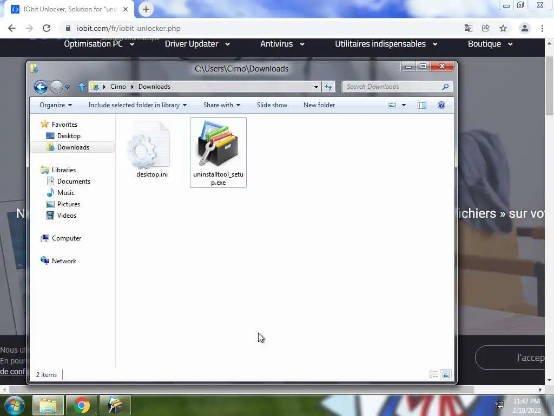Image resolution: width=554 pixels, height=416 pixels.
Task: Click Chrome horizontal page scrollbar
Action: pyautogui.click(x=240, y=389)
